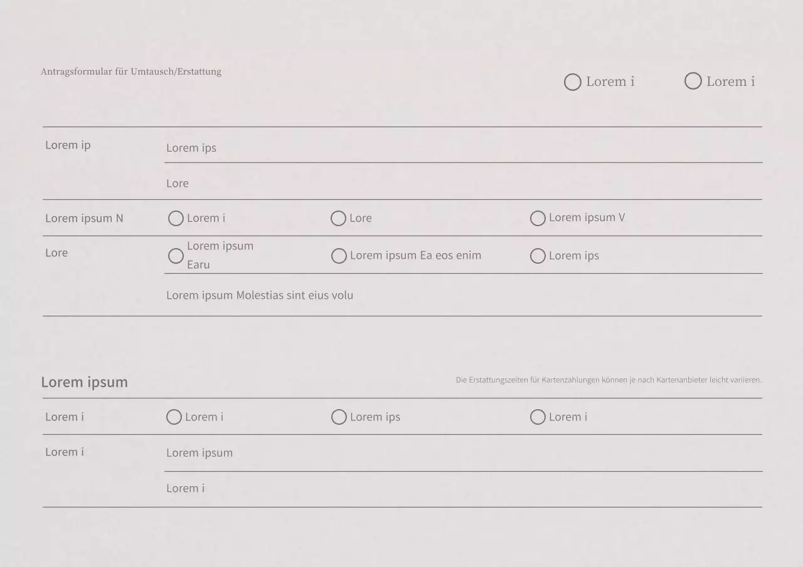Screen dimensions: 803x567
Task: Select the last "Lorem i" radio under Lorem ipsum heading
Action: 538,417
